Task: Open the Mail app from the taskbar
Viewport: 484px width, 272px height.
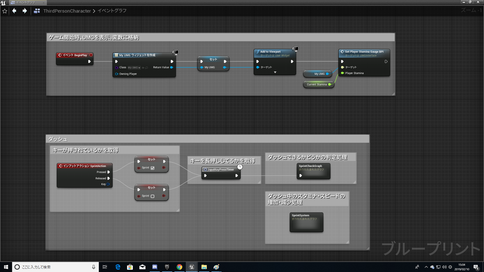Action: coord(142,267)
